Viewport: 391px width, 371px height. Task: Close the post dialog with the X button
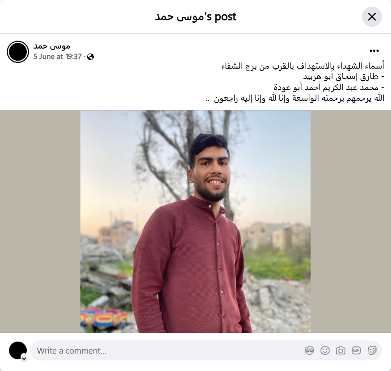coord(372,17)
